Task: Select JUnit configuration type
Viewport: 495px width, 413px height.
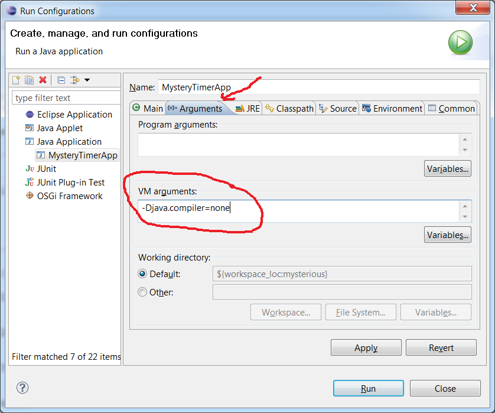Action: click(47, 168)
